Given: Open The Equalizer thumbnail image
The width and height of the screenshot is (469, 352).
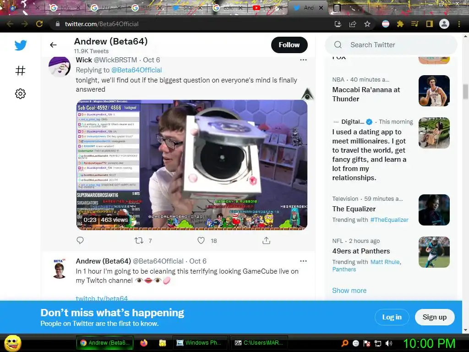Looking at the screenshot, I should point(434,210).
